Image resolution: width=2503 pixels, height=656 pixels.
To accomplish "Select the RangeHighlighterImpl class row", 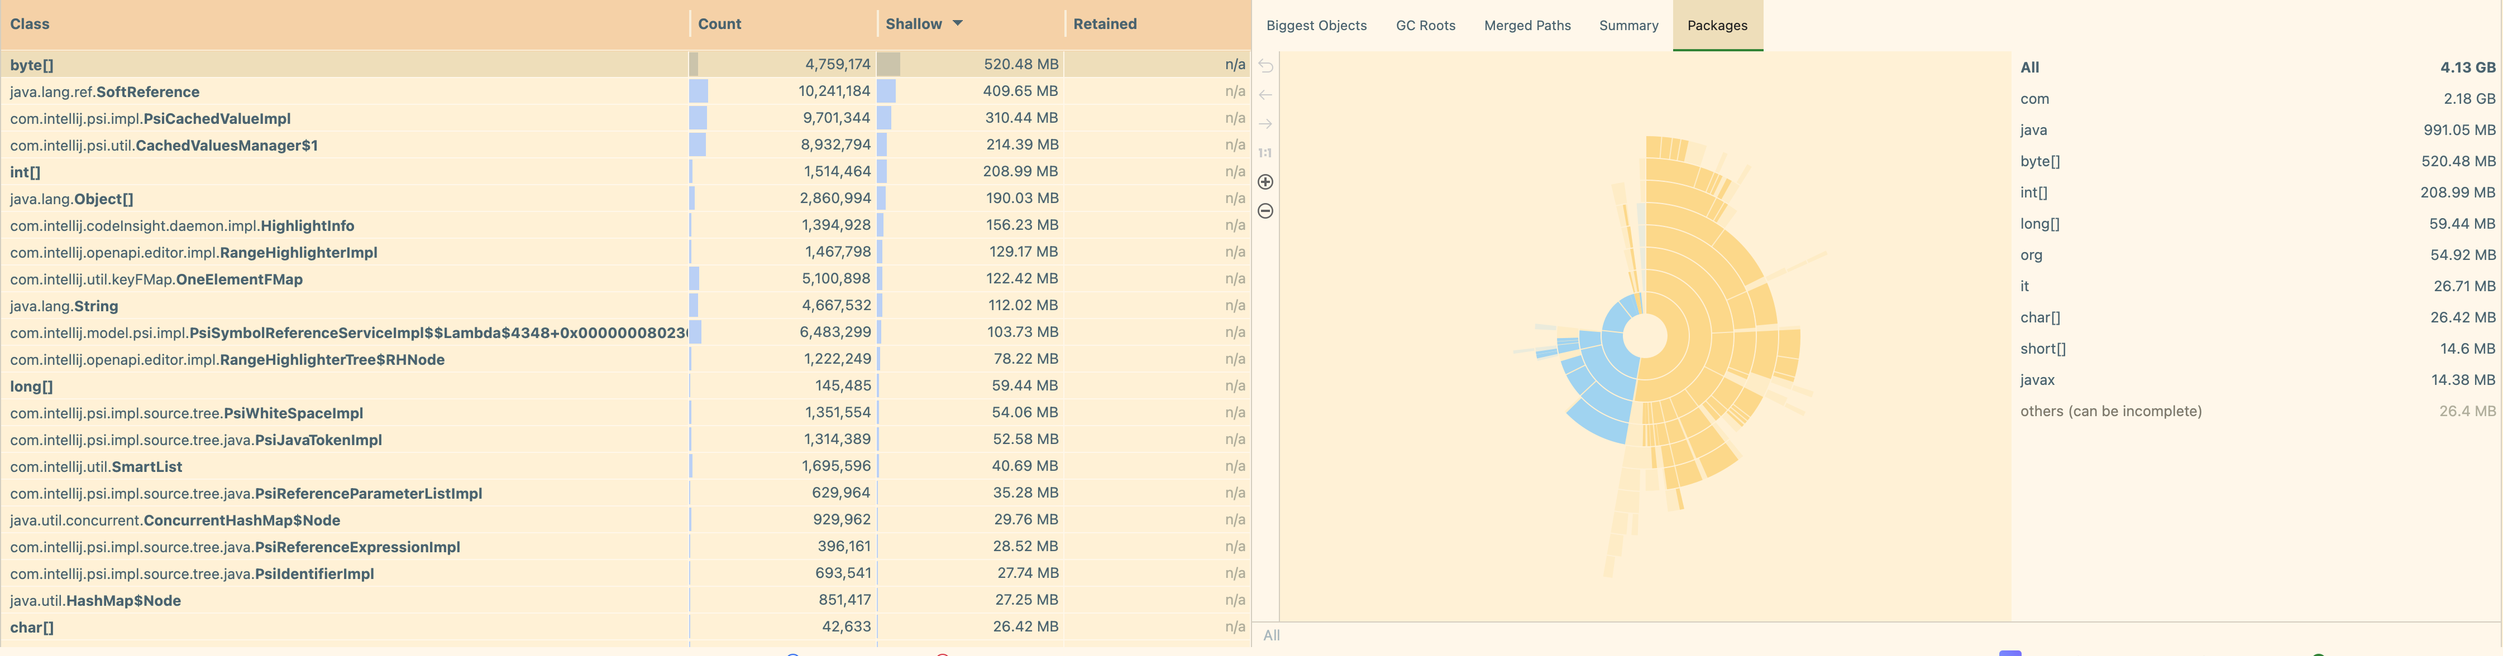I will (x=625, y=252).
